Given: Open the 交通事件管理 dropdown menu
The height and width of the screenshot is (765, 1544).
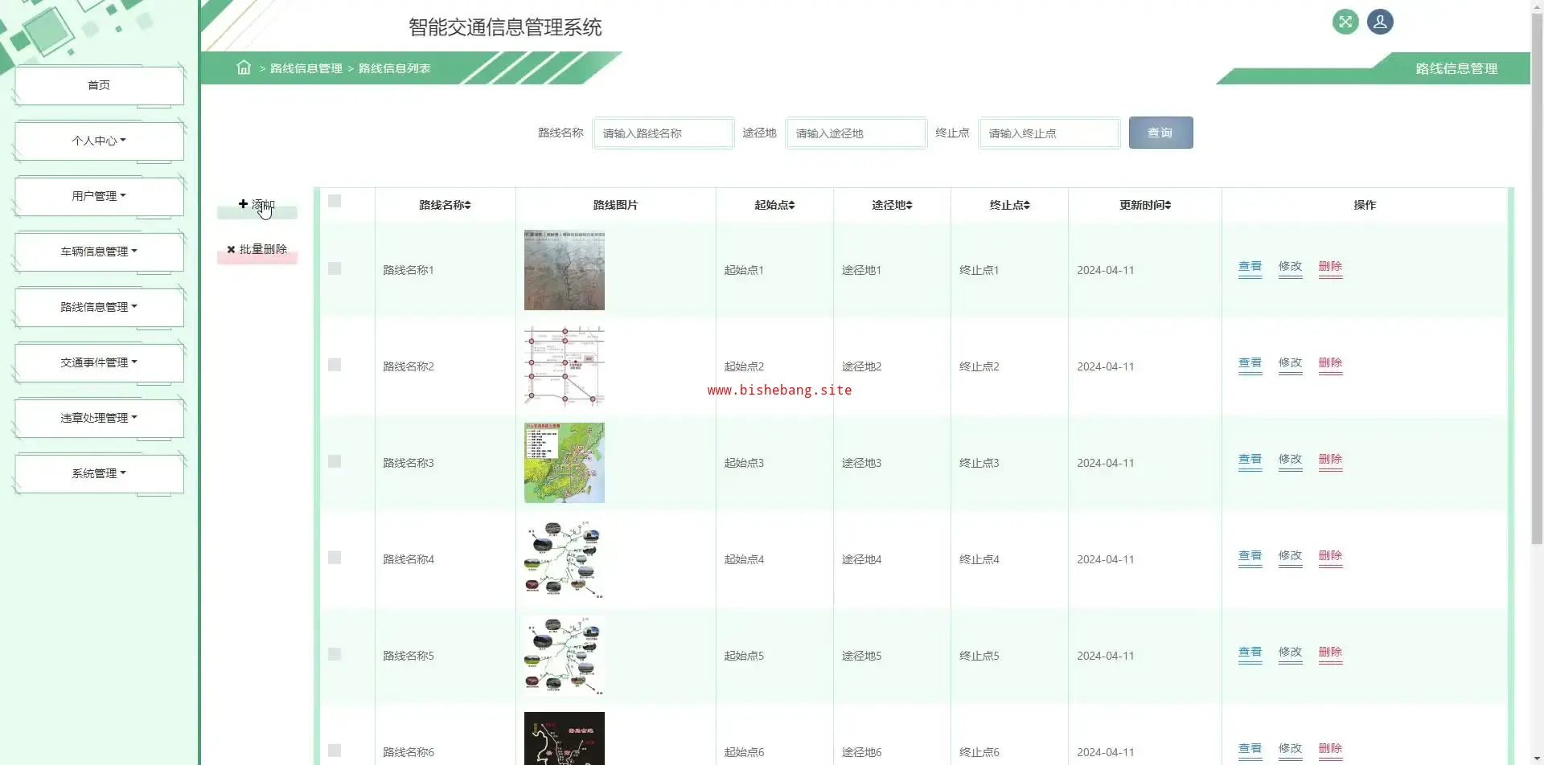Looking at the screenshot, I should [x=99, y=362].
